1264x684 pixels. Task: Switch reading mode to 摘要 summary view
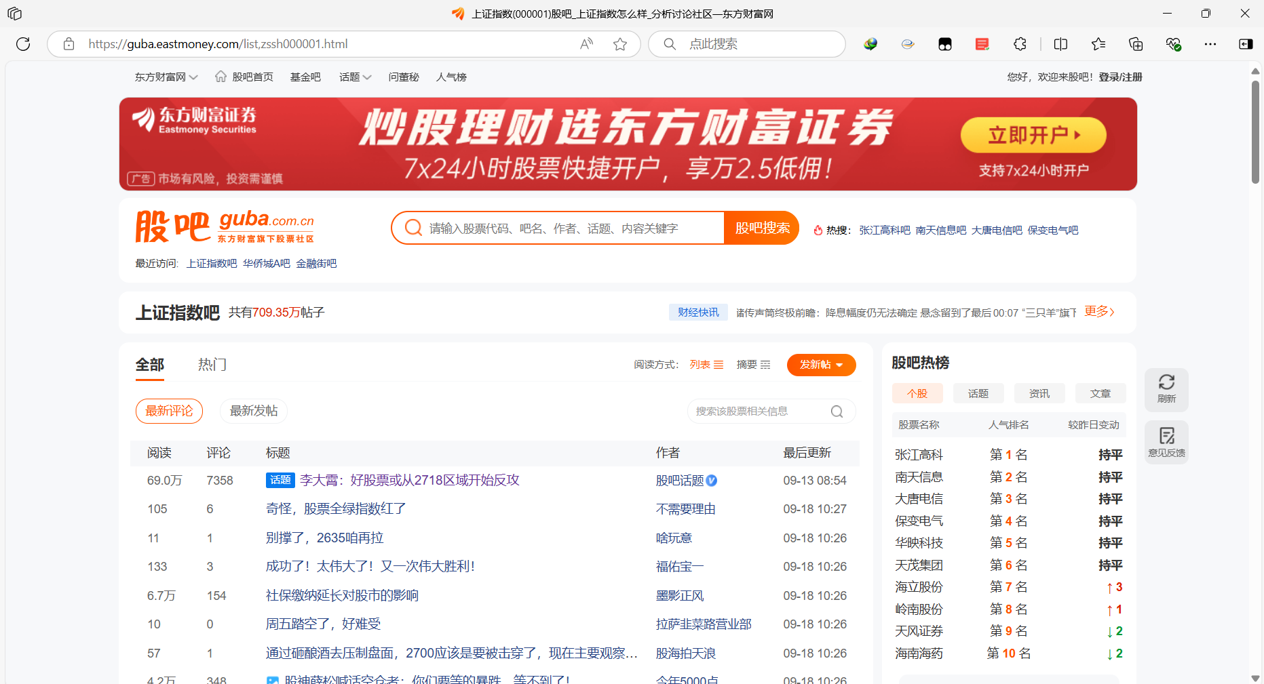coord(753,365)
